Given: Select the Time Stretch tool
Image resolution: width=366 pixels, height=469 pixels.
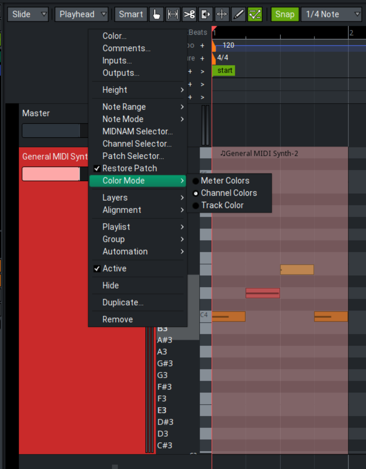Looking at the screenshot, I should [222, 15].
